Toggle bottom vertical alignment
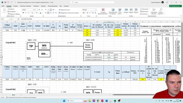The image size is (183, 103). click(x=51, y=10)
